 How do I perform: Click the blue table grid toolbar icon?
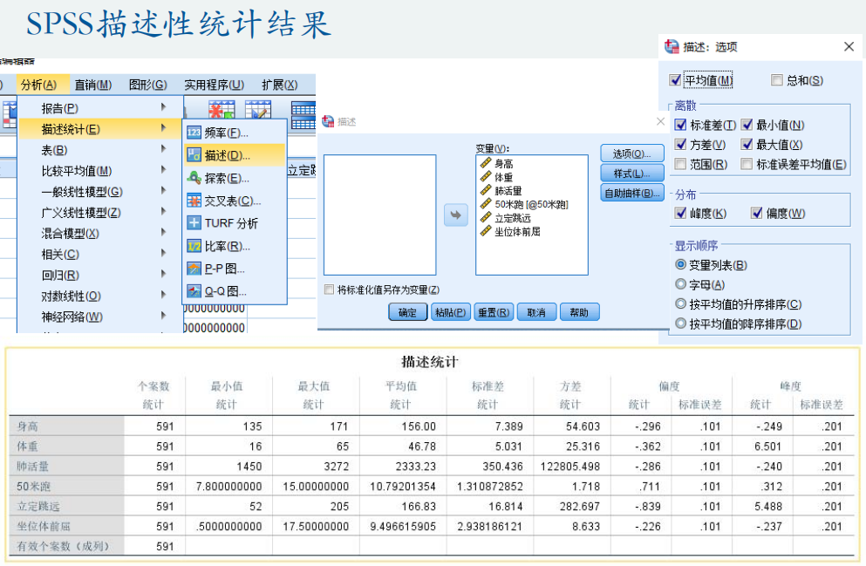pyautogui.click(x=303, y=115)
